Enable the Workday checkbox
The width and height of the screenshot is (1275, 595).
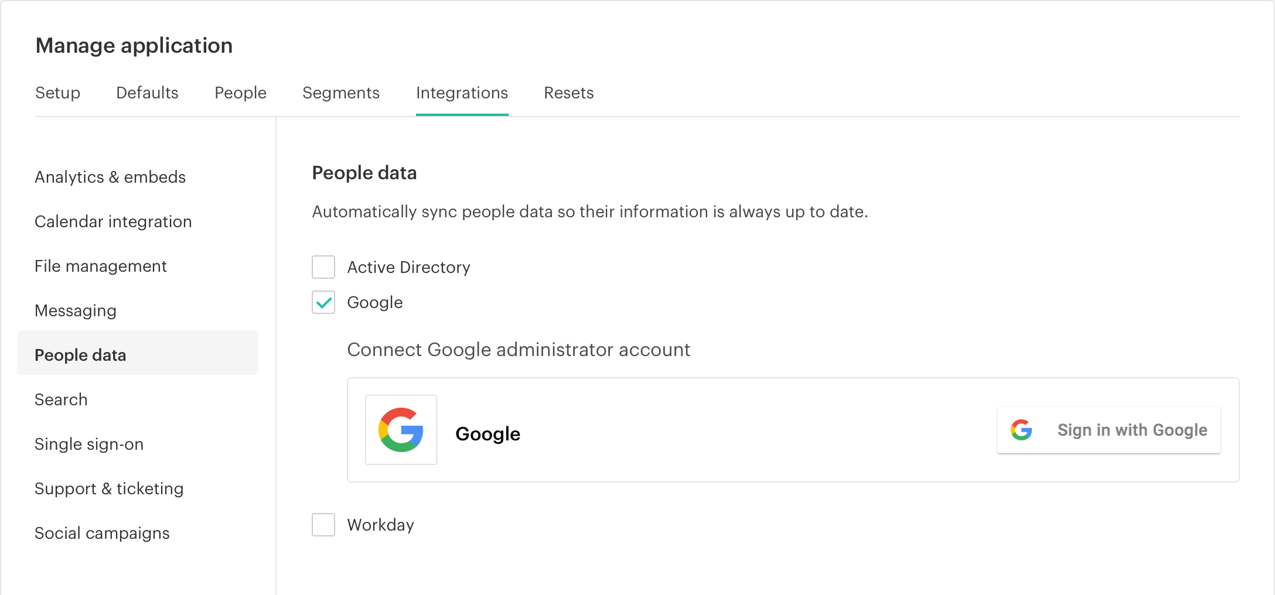323,525
